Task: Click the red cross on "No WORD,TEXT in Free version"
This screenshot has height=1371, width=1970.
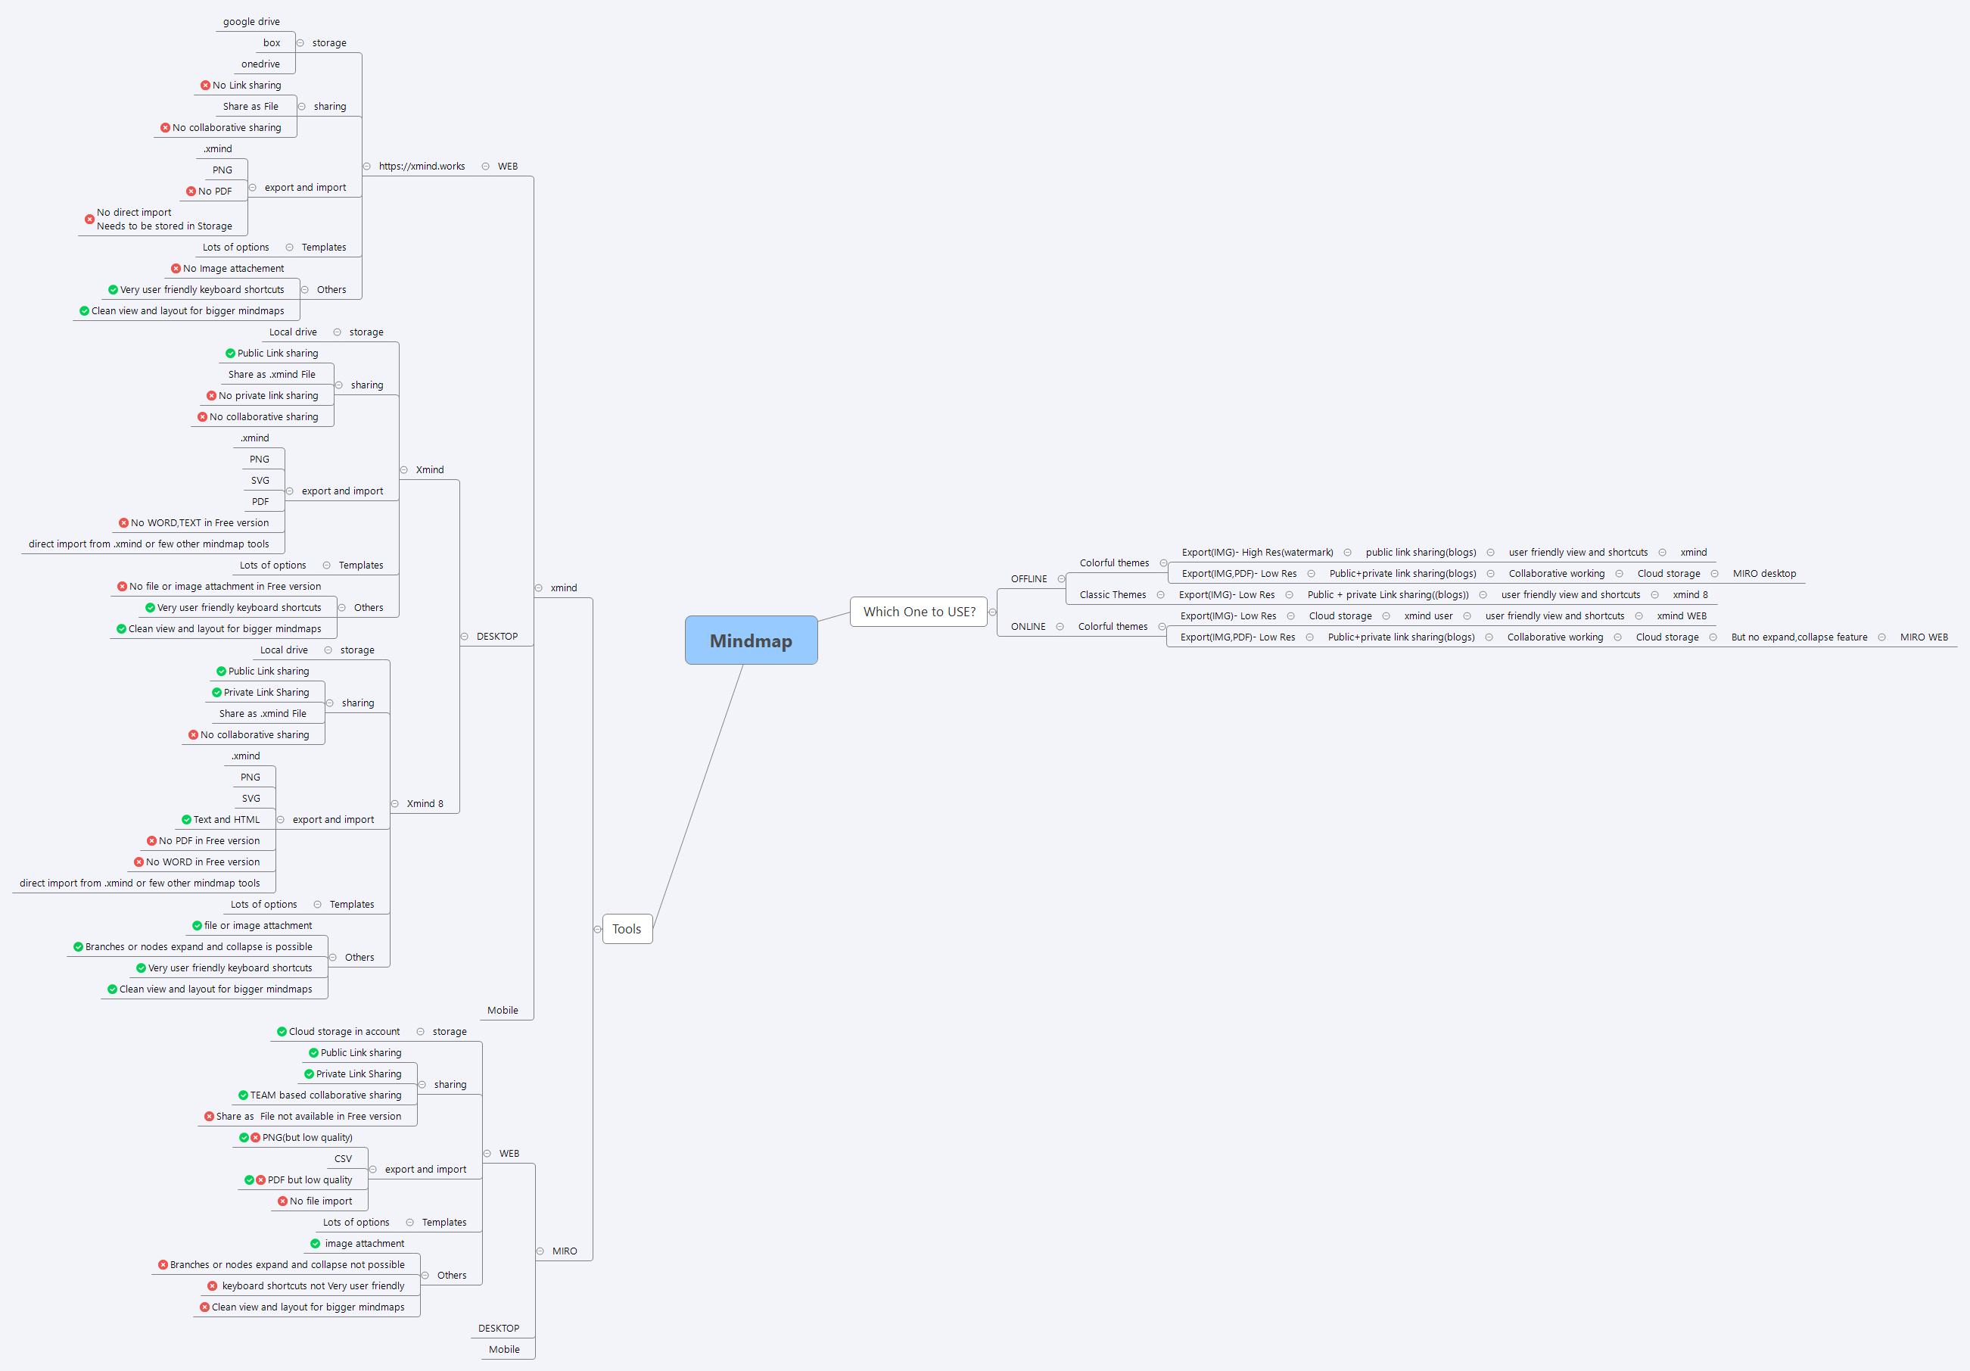Action: pyautogui.click(x=123, y=522)
